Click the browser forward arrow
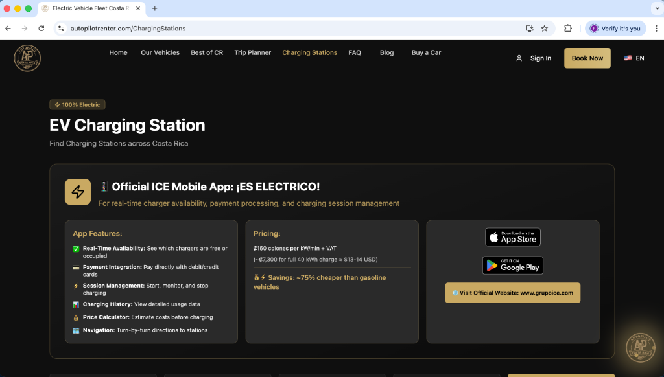Screen dimensions: 664x377 [25, 29]
